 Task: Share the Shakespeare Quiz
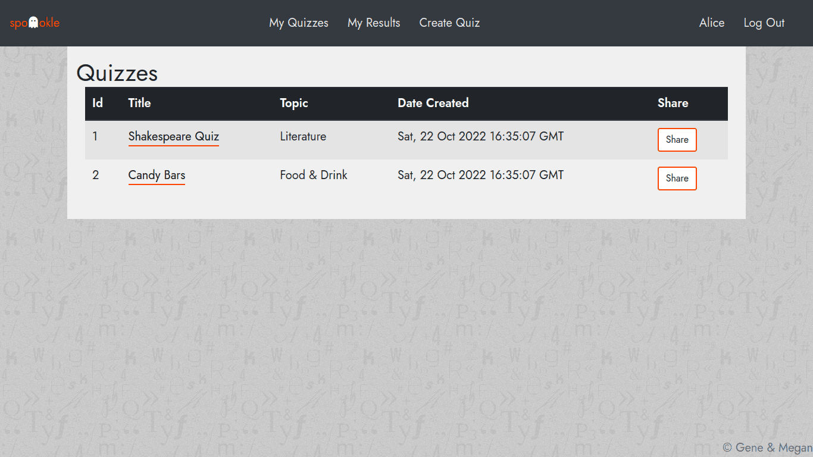(677, 140)
